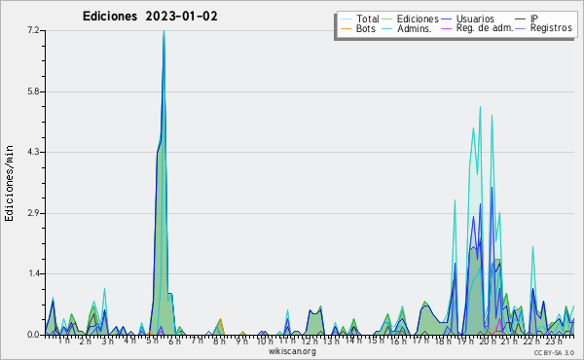This screenshot has width=584, height=360.
Task: Click the 'wikiscan.org' text below the chart
Action: [x=292, y=351]
